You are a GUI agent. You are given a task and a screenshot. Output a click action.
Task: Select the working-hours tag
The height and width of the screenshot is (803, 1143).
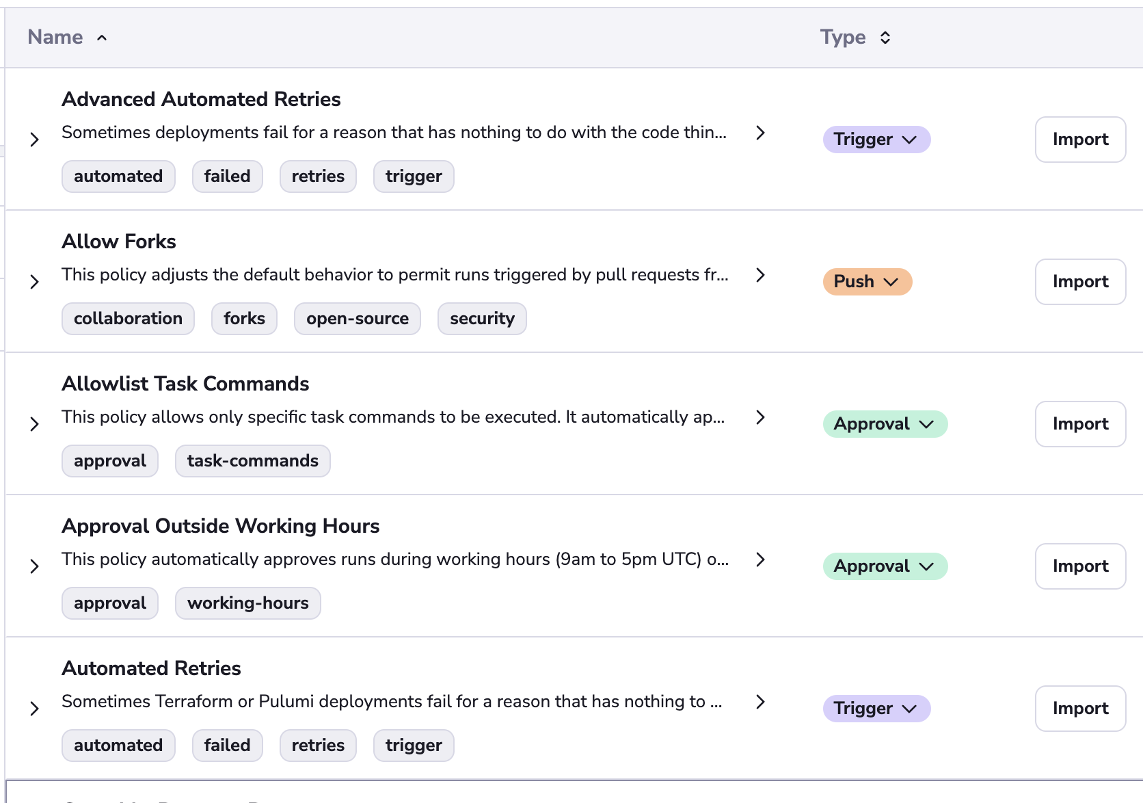[247, 603]
